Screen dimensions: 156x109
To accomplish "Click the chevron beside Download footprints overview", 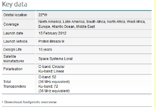I will coord(2,102).
